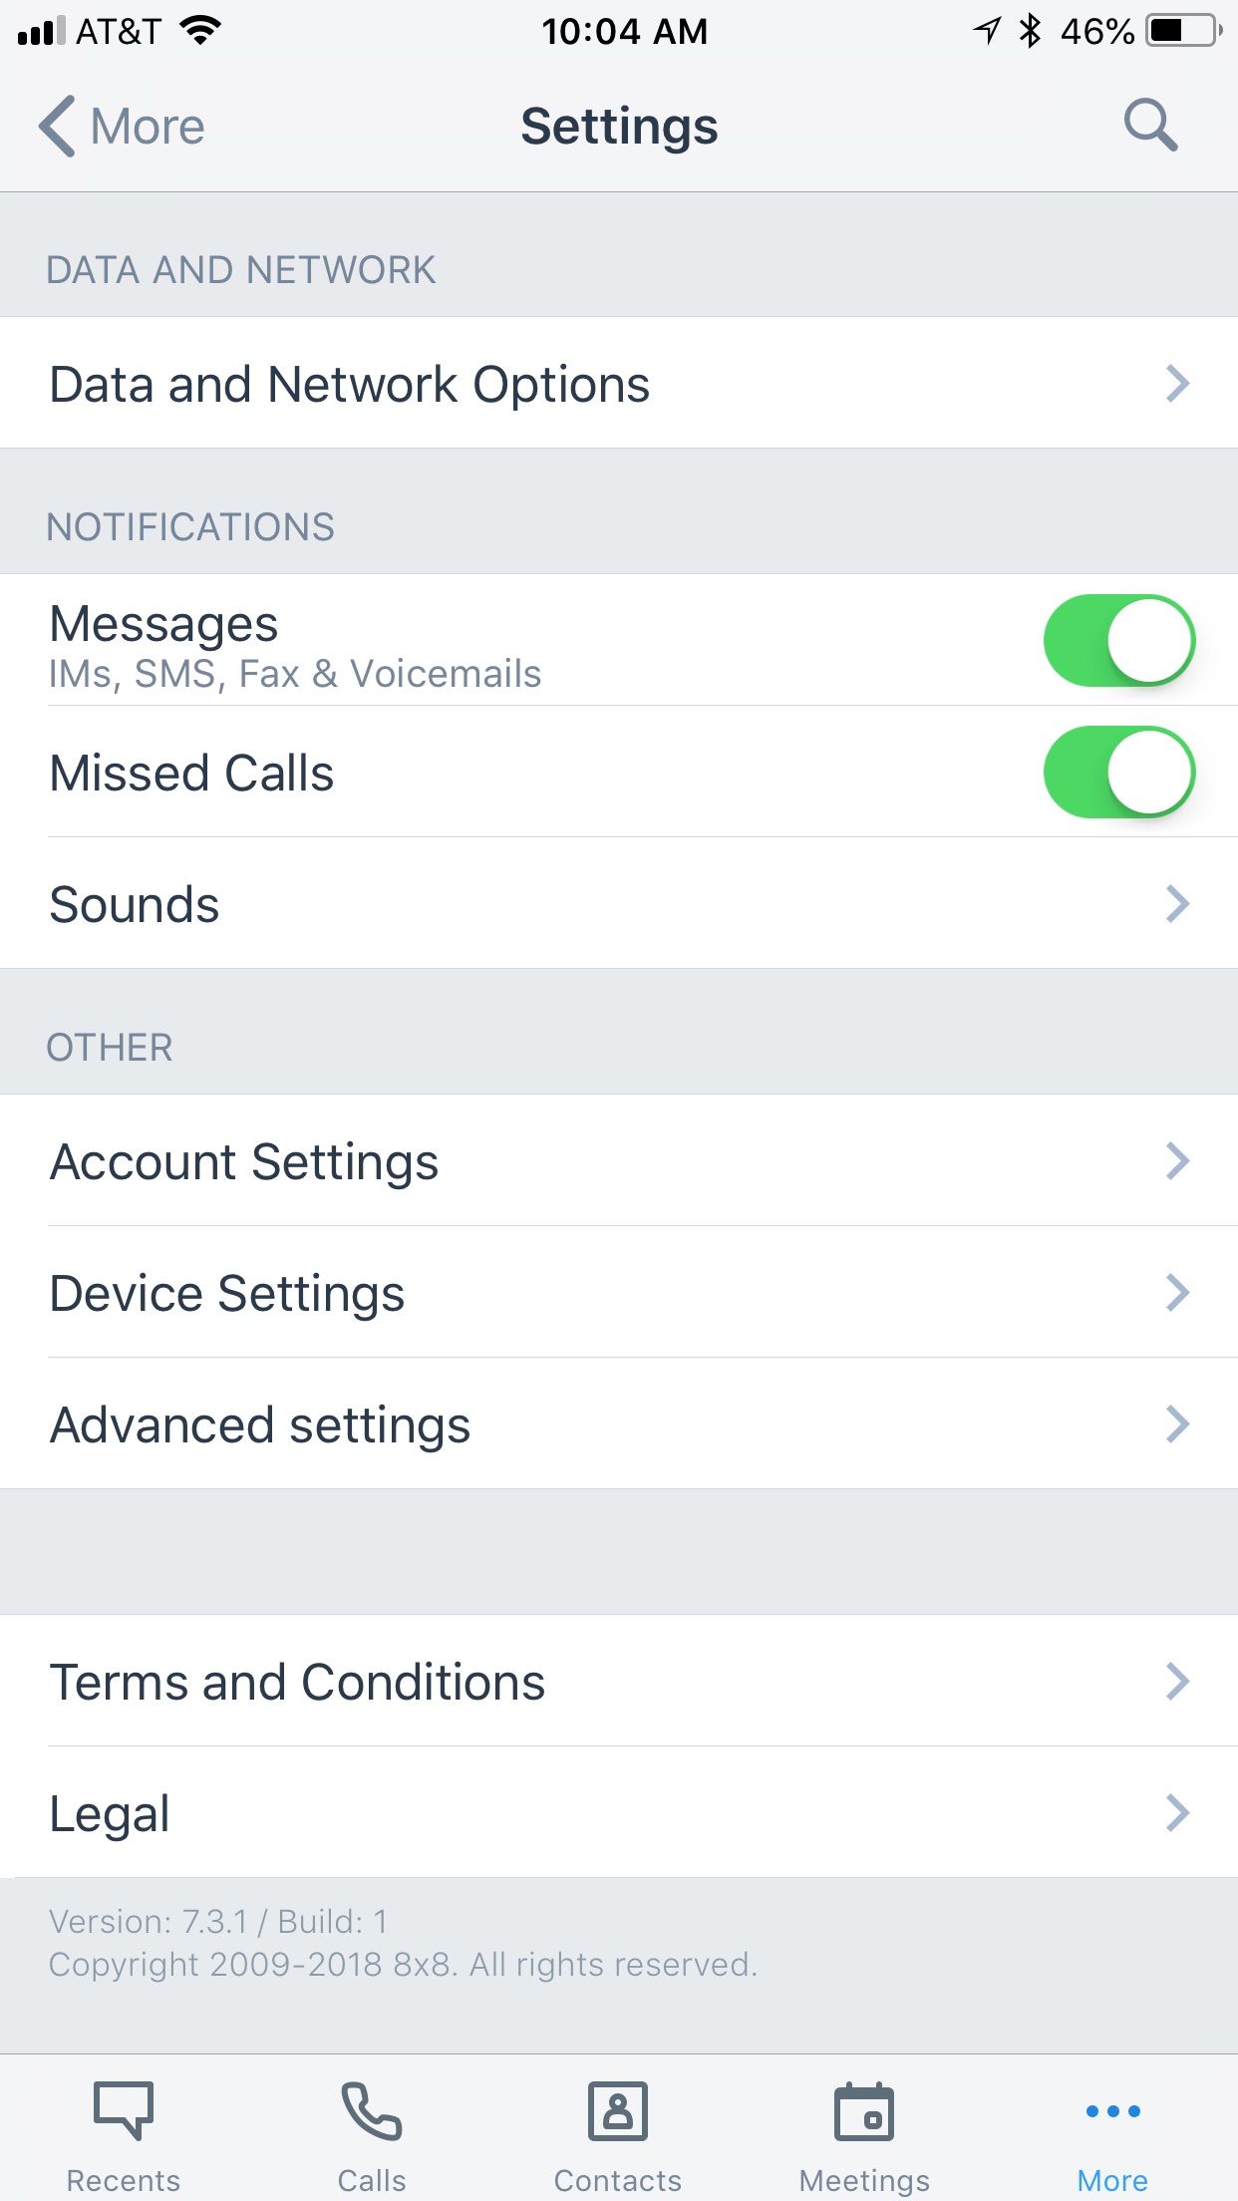View Terms and Conditions
The height and width of the screenshot is (2201, 1238).
[619, 1681]
